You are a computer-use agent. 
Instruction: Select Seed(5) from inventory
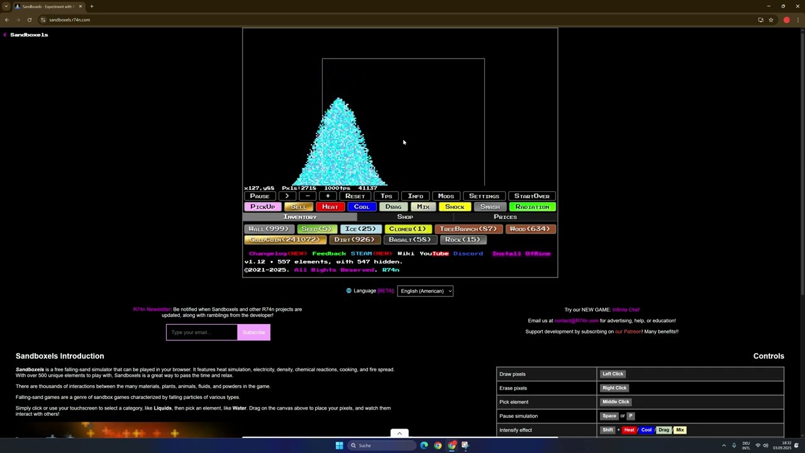point(316,229)
